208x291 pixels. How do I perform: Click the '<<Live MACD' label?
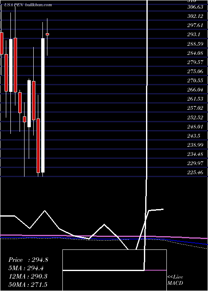tap(175, 280)
